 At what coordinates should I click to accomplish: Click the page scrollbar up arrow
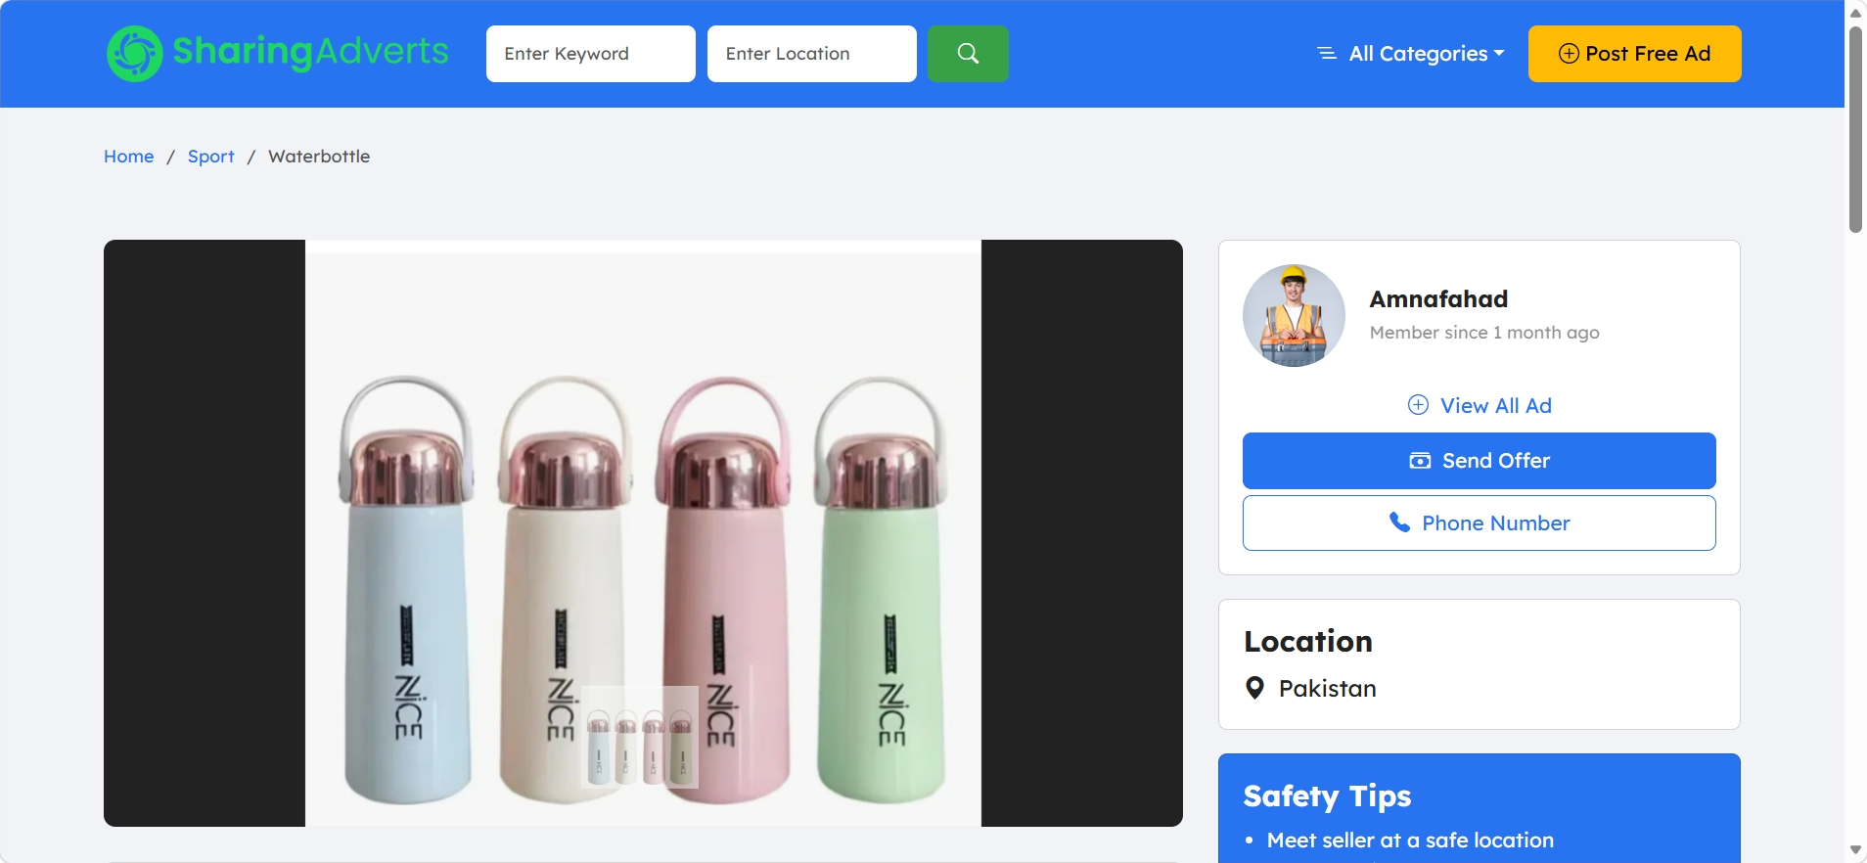[1855, 12]
